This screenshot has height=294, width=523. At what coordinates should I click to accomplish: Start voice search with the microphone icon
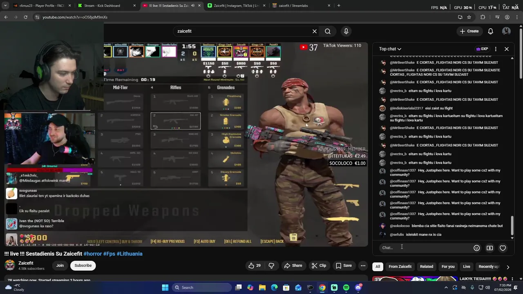point(346,31)
